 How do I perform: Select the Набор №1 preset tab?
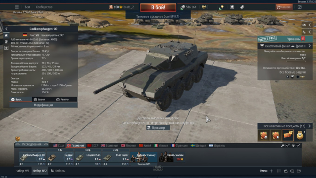point(22,171)
